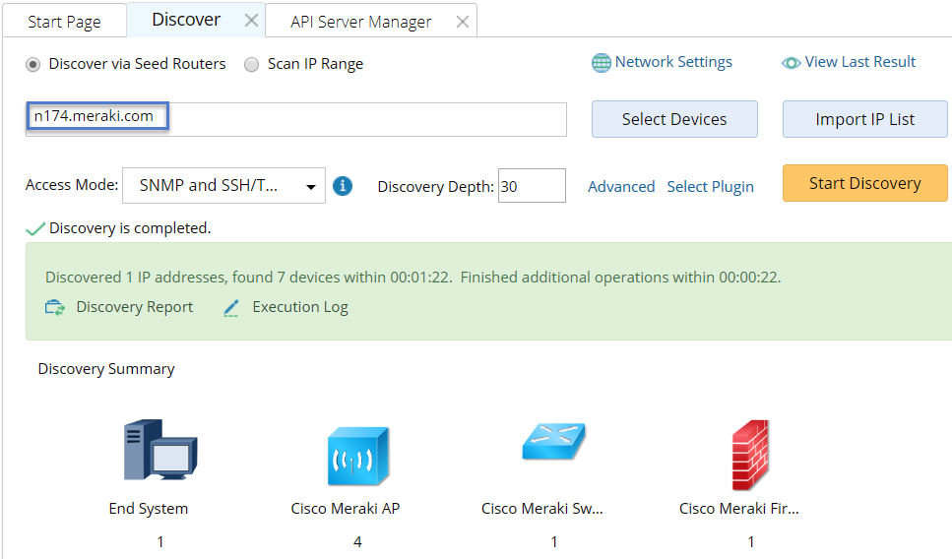The width and height of the screenshot is (952, 559).
Task: Click the Execution Log pencil icon
Action: pyautogui.click(x=231, y=308)
